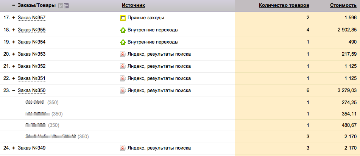Click quantity 3 in order №349 row
This screenshot has width=360, height=156.
(x=308, y=148)
